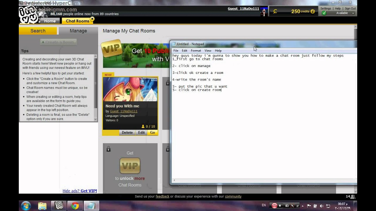Click the IMVU logo
This screenshot has height=211, width=376.
(28, 15)
